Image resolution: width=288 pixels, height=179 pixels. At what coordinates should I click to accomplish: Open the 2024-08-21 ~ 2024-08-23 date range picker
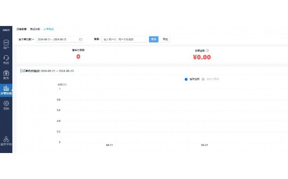pyautogui.click(x=59, y=39)
